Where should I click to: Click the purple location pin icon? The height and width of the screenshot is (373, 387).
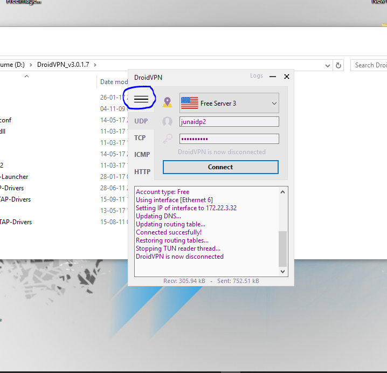point(168,102)
